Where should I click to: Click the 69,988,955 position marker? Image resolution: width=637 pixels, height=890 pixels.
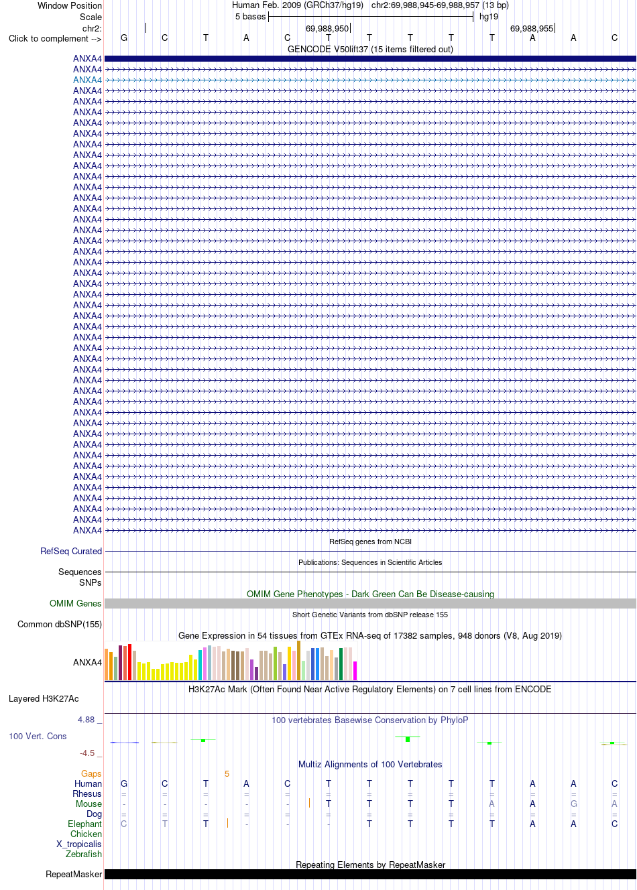click(532, 28)
